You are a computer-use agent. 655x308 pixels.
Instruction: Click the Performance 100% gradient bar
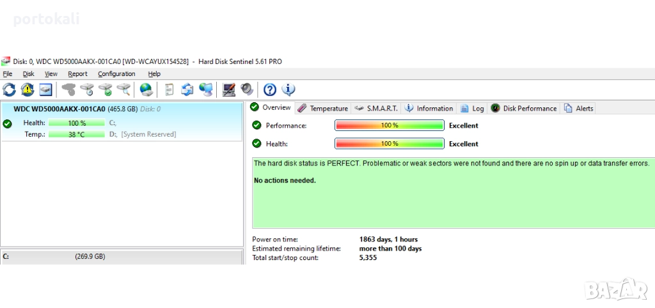(389, 126)
